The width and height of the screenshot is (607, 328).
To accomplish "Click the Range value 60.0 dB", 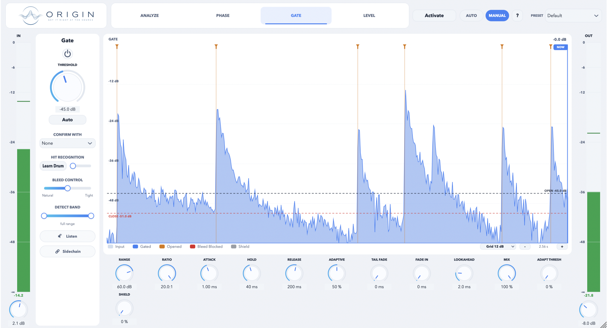I will 124,287.
